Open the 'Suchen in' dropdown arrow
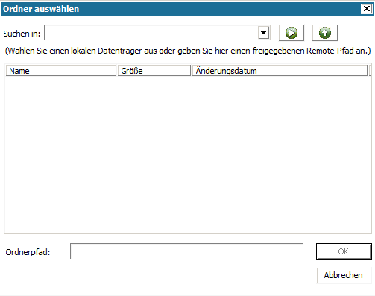This screenshot has height=296, width=375. click(263, 33)
